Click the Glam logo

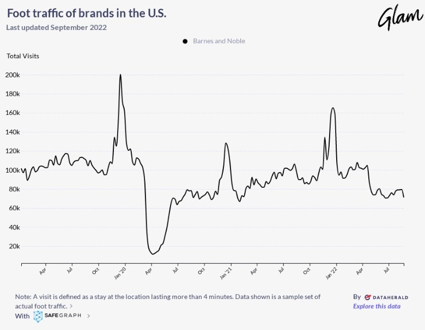click(399, 17)
